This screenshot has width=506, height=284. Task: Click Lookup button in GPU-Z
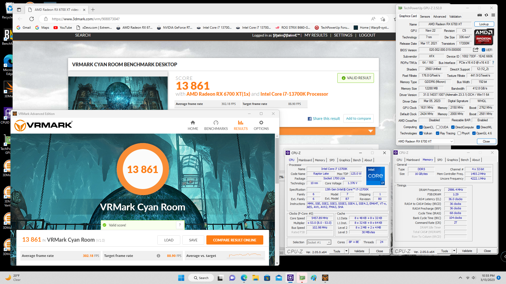pos(484,24)
